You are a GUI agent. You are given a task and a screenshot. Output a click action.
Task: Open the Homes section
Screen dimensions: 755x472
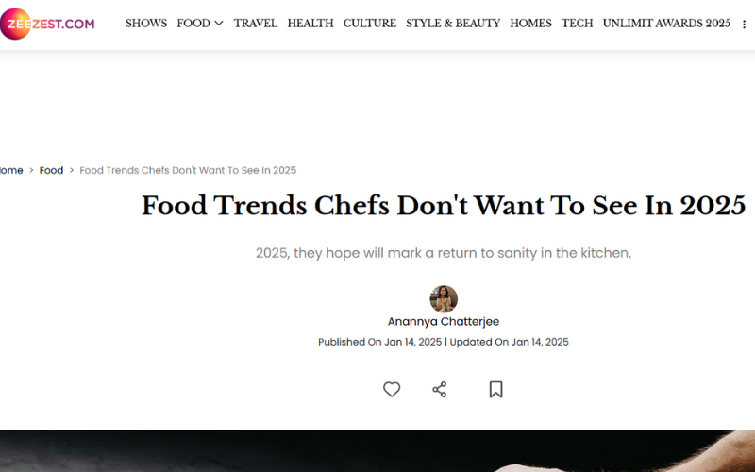point(530,24)
